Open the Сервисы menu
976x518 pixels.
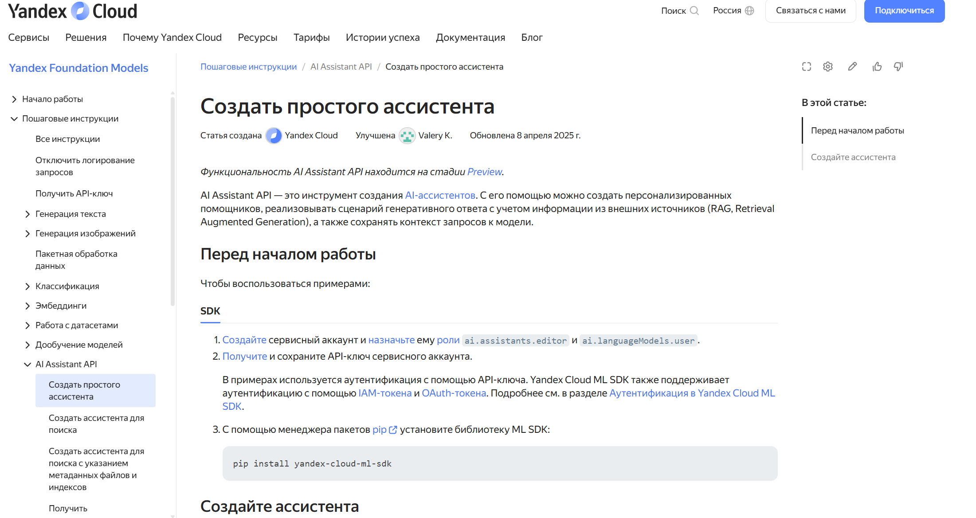[x=28, y=38]
